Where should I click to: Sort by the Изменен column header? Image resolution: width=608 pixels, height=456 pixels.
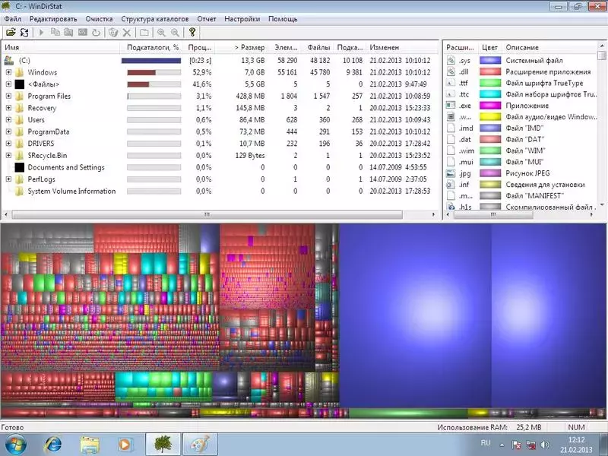pyautogui.click(x=402, y=47)
